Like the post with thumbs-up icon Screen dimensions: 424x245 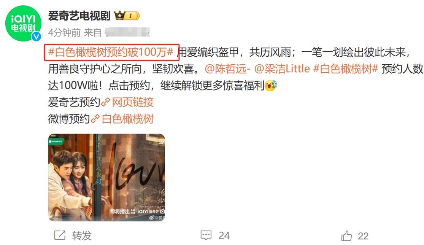tap(346, 235)
